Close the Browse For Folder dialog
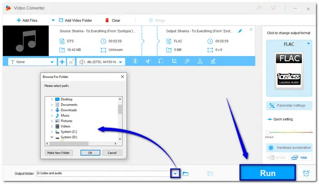Screen dimensions: 319x184 coord(123,77)
